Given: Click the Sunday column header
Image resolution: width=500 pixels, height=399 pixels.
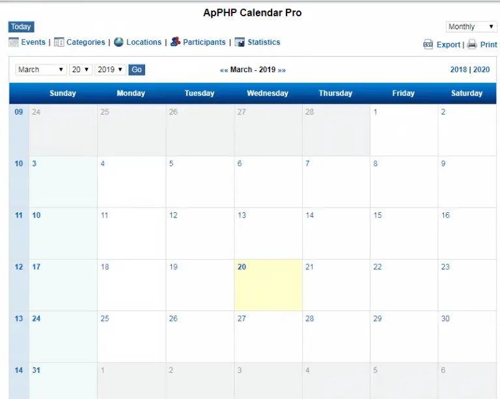Looking at the screenshot, I should click(x=62, y=93).
